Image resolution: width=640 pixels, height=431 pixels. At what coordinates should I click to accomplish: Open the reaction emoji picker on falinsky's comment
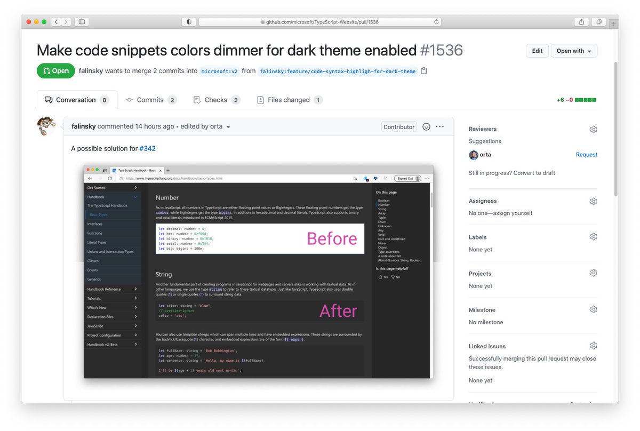(426, 126)
